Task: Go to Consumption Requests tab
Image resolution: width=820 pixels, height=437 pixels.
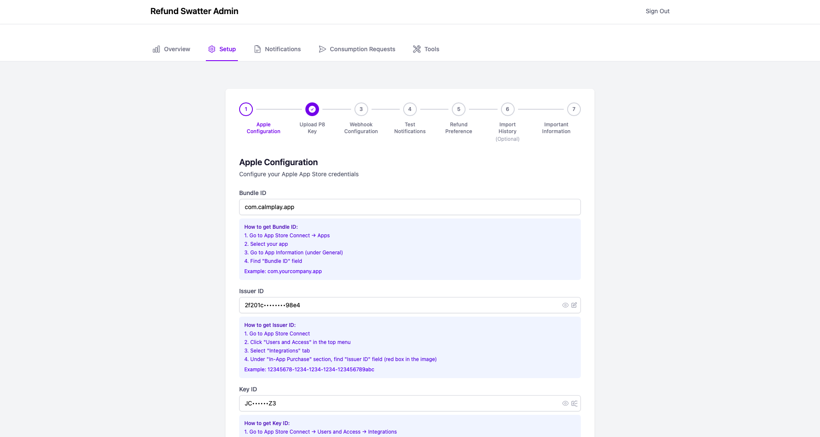Action: [x=357, y=49]
